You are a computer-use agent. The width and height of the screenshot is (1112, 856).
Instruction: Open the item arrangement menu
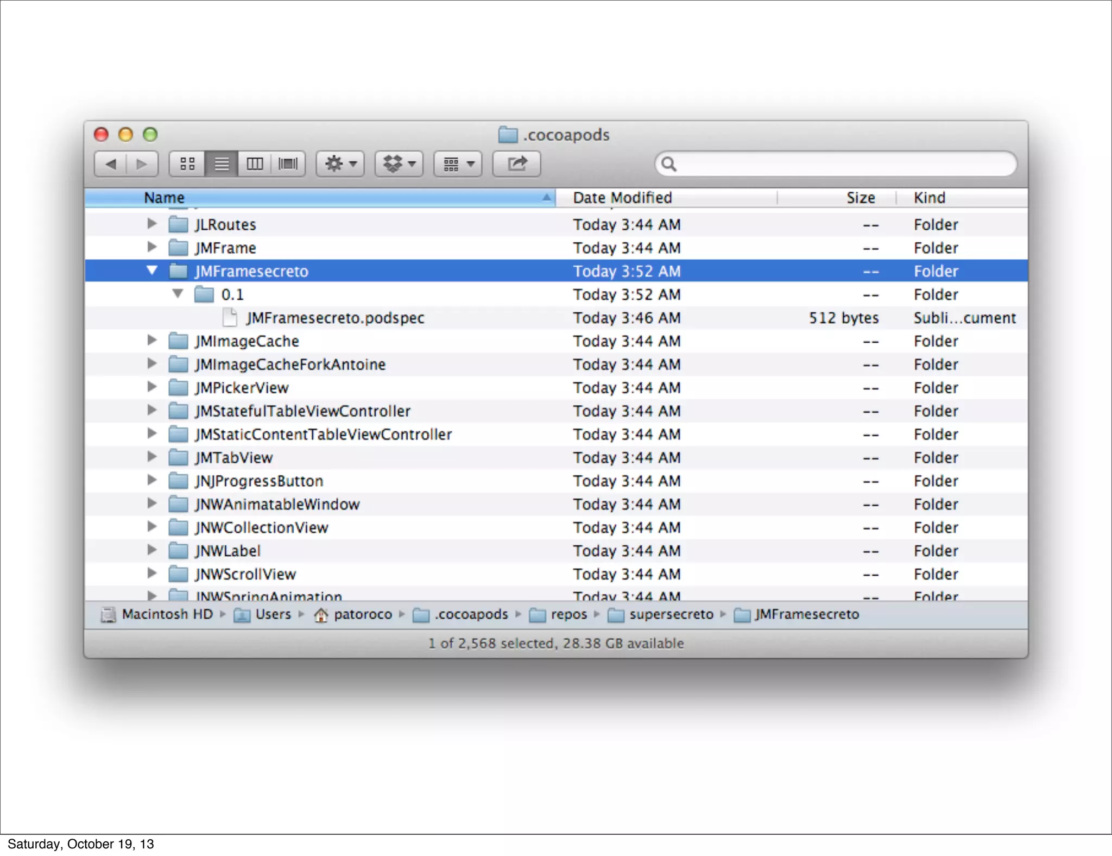coord(458,163)
